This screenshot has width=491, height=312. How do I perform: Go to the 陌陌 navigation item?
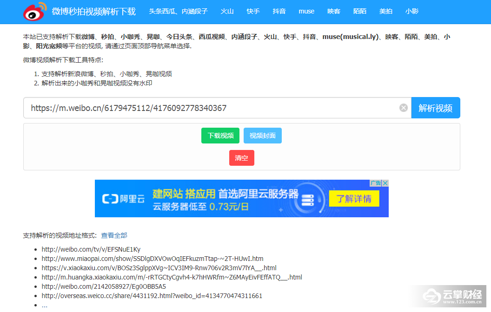360,11
